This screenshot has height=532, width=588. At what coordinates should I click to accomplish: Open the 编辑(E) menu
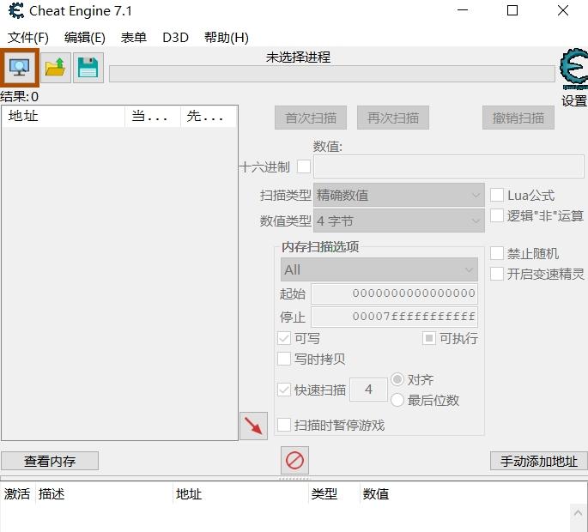click(x=85, y=38)
